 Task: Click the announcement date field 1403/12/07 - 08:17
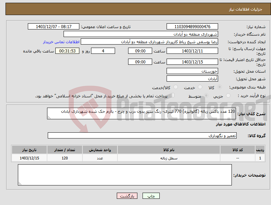pos(54,27)
